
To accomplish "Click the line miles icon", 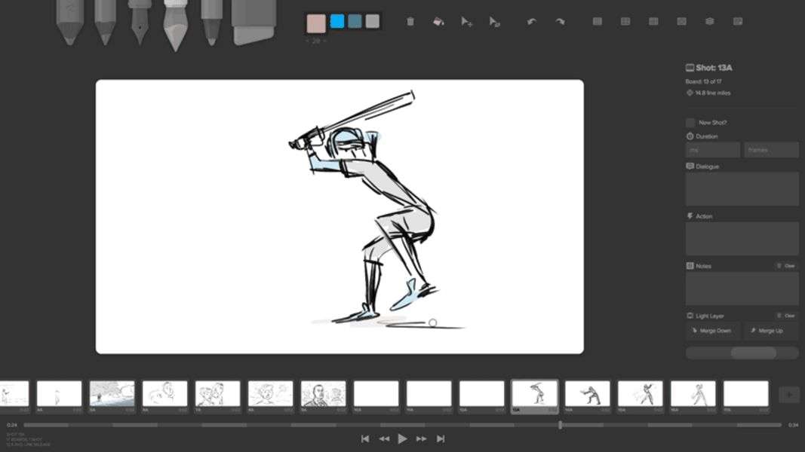I will 690,93.
